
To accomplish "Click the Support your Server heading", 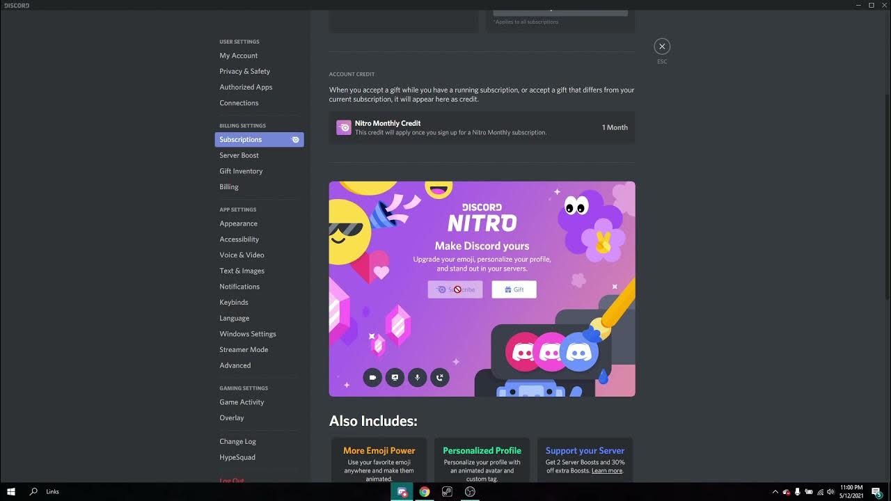I will [585, 450].
